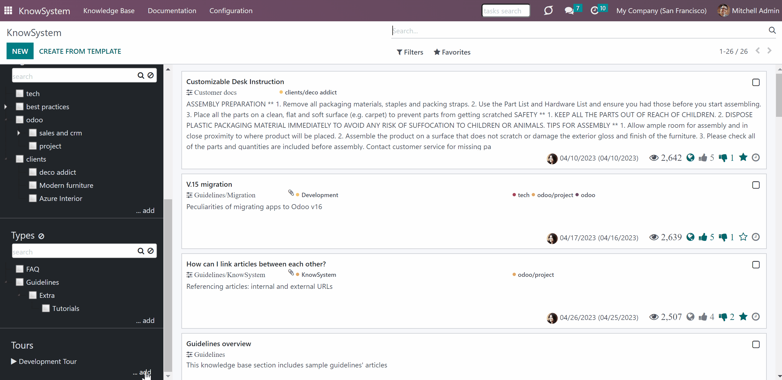Click the sidebar vertical scrollbar thumb

click(168, 285)
